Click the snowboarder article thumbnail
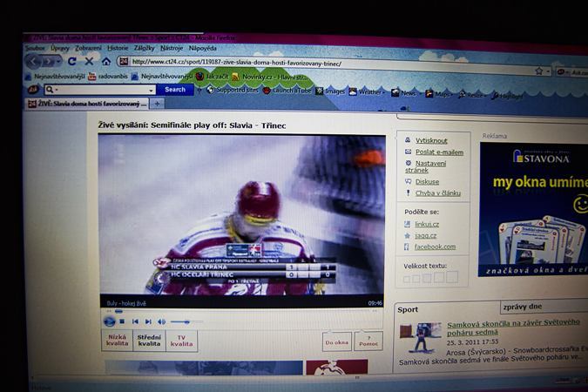The width and height of the screenshot is (588, 392). 421,337
